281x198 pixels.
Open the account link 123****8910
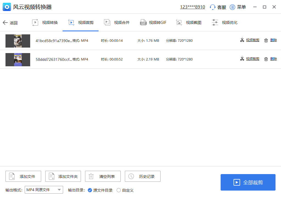(x=192, y=7)
